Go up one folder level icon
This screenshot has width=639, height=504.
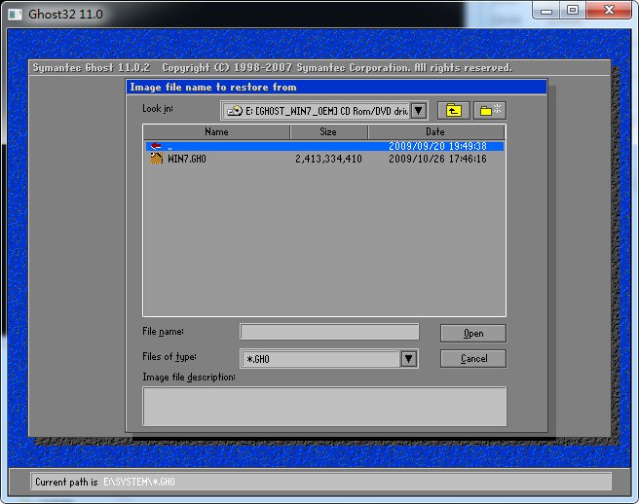454,110
